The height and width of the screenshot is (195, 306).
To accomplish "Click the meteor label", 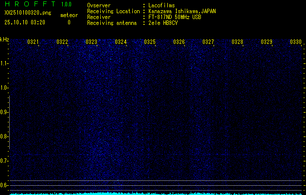I will [69, 15].
